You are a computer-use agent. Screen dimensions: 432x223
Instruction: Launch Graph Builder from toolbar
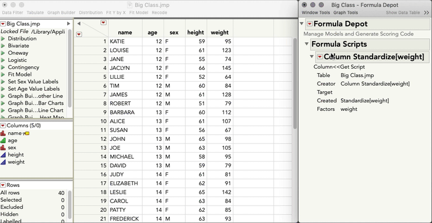pyautogui.click(x=61, y=12)
